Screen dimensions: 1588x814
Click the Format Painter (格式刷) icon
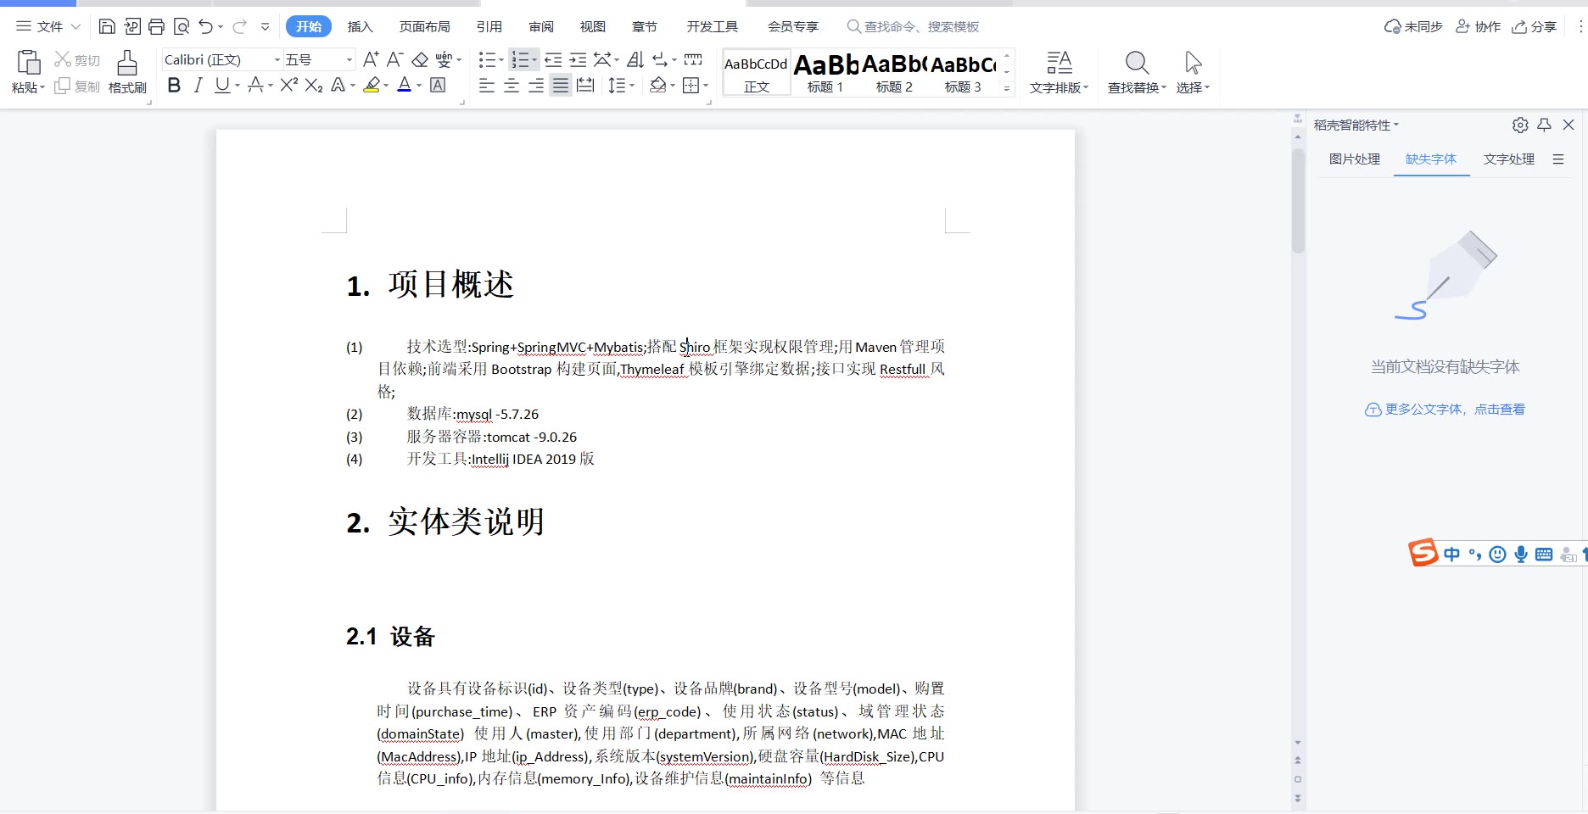coord(127,72)
